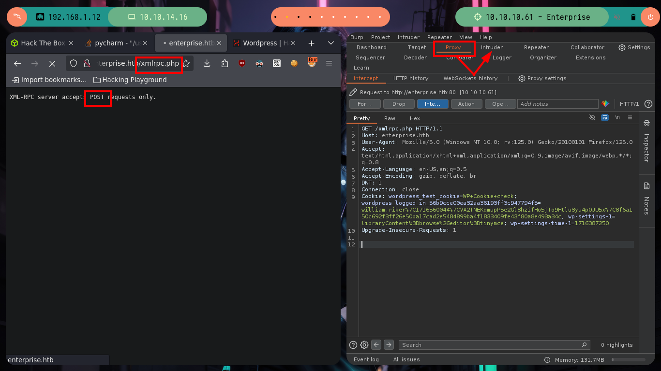Open Burp's Decoder tab
This screenshot has height=371, width=661.
pos(415,57)
